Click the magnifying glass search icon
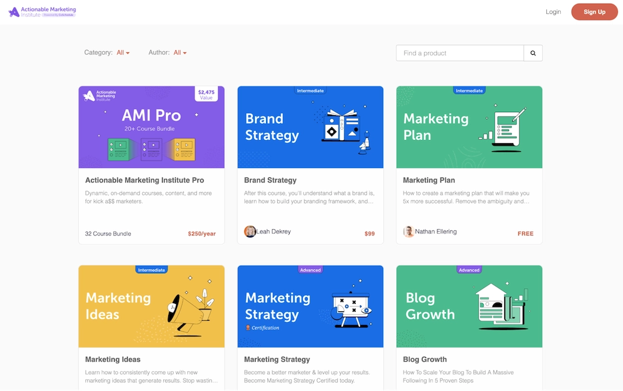Screen dimensions: 623x391 [533, 53]
